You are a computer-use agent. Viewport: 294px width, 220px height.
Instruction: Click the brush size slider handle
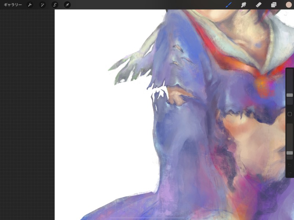[290, 95]
